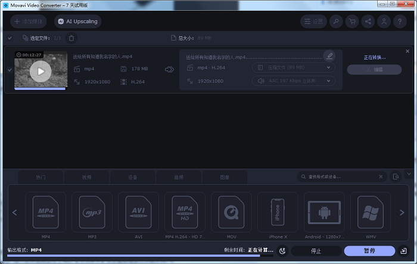Open the help question mark icon
This screenshot has width=417, height=264.
point(400,21)
